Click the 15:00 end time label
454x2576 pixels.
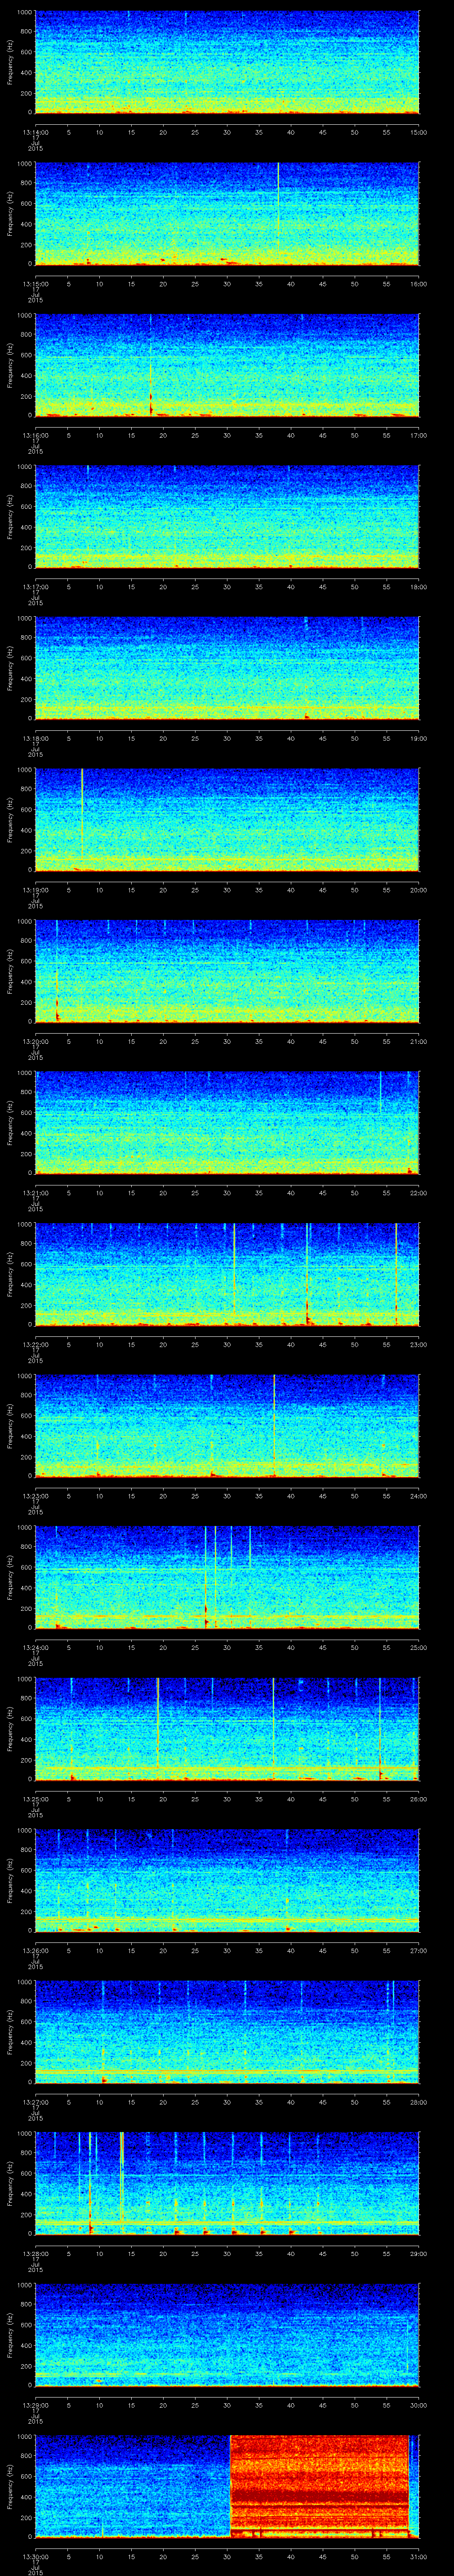pyautogui.click(x=418, y=132)
